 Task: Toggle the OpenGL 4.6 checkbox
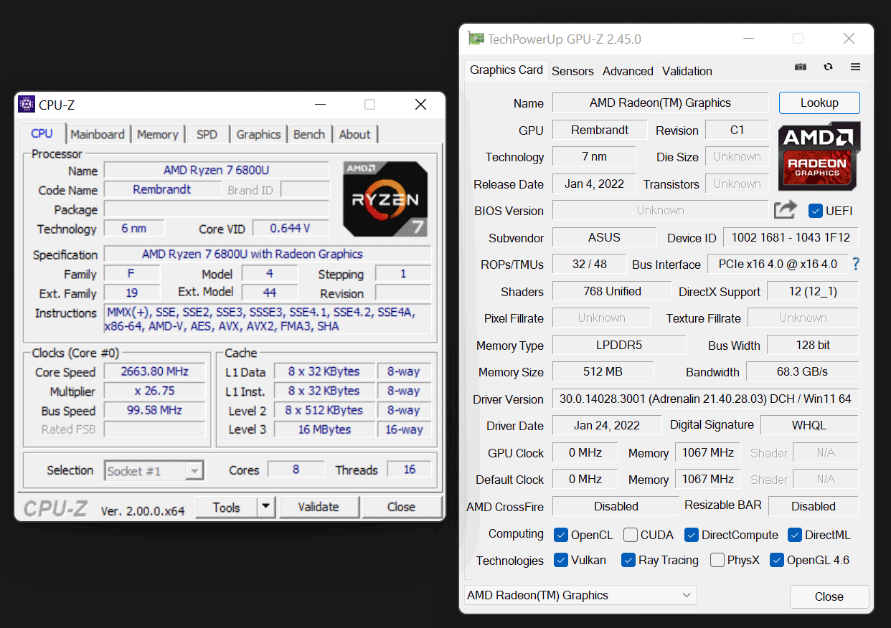coord(777,560)
